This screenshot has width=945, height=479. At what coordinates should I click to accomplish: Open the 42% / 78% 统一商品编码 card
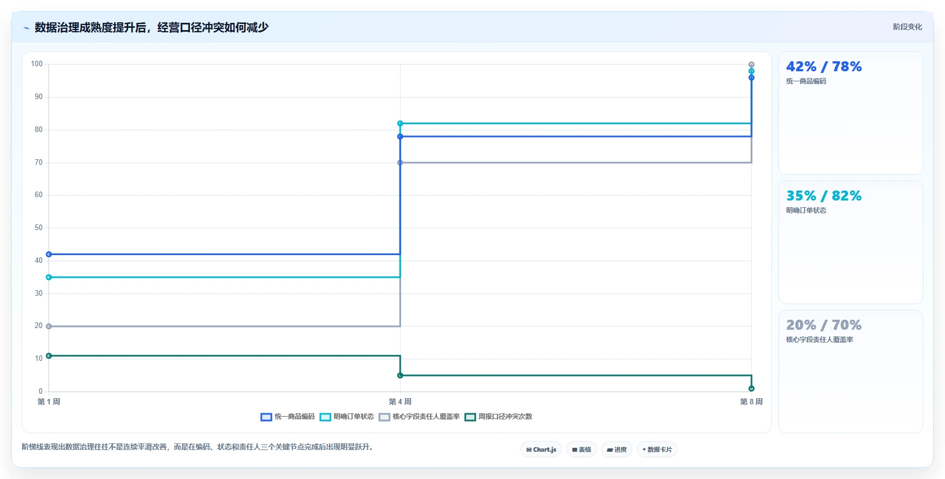point(851,113)
